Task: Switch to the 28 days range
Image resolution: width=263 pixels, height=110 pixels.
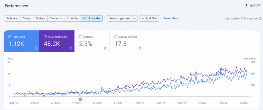Action: point(40,19)
